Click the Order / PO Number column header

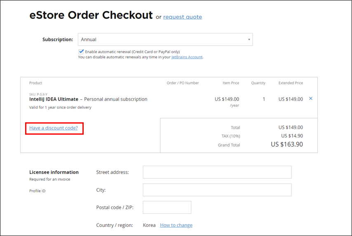(x=183, y=83)
